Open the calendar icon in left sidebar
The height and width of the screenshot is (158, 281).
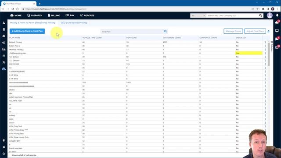point(4,56)
